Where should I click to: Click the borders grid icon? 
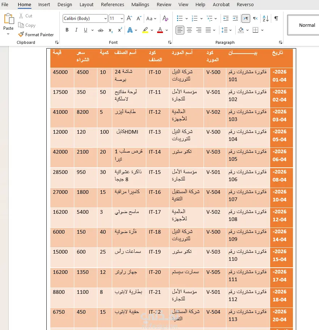[x=255, y=30]
